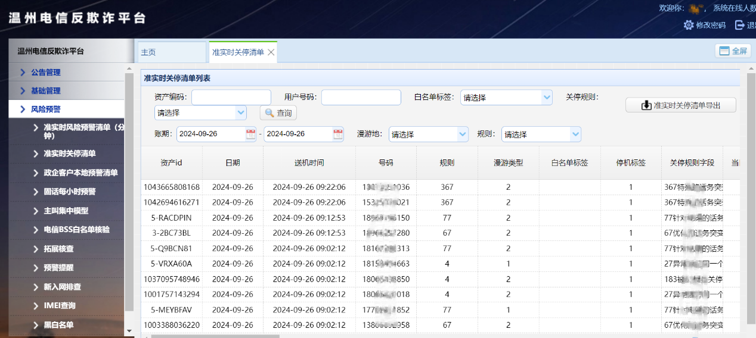756x338 pixels.
Task: Click the chevron icon next to 黑白名单
Action: pyautogui.click(x=36, y=325)
